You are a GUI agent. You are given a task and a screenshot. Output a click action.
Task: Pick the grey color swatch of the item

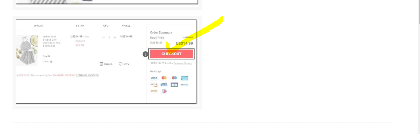coord(51,62)
